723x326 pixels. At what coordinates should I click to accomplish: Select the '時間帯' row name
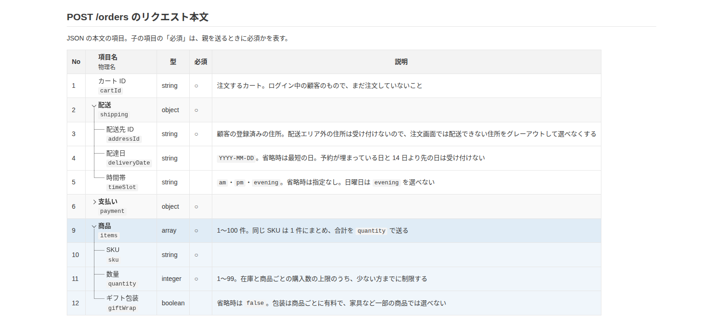(x=116, y=177)
